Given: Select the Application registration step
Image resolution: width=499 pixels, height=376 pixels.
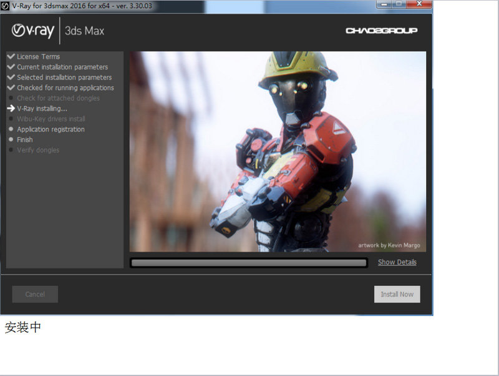Looking at the screenshot, I should (51, 129).
